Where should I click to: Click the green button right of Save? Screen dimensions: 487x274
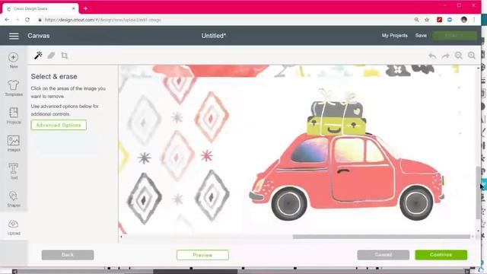(455, 36)
